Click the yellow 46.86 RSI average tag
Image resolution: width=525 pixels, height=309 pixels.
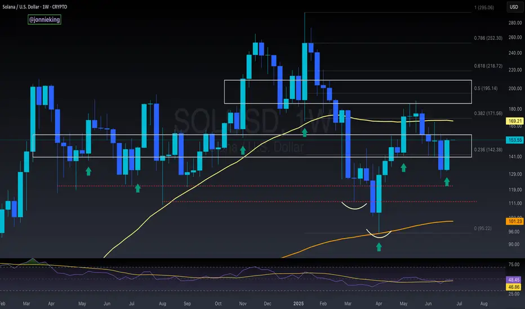click(514, 287)
